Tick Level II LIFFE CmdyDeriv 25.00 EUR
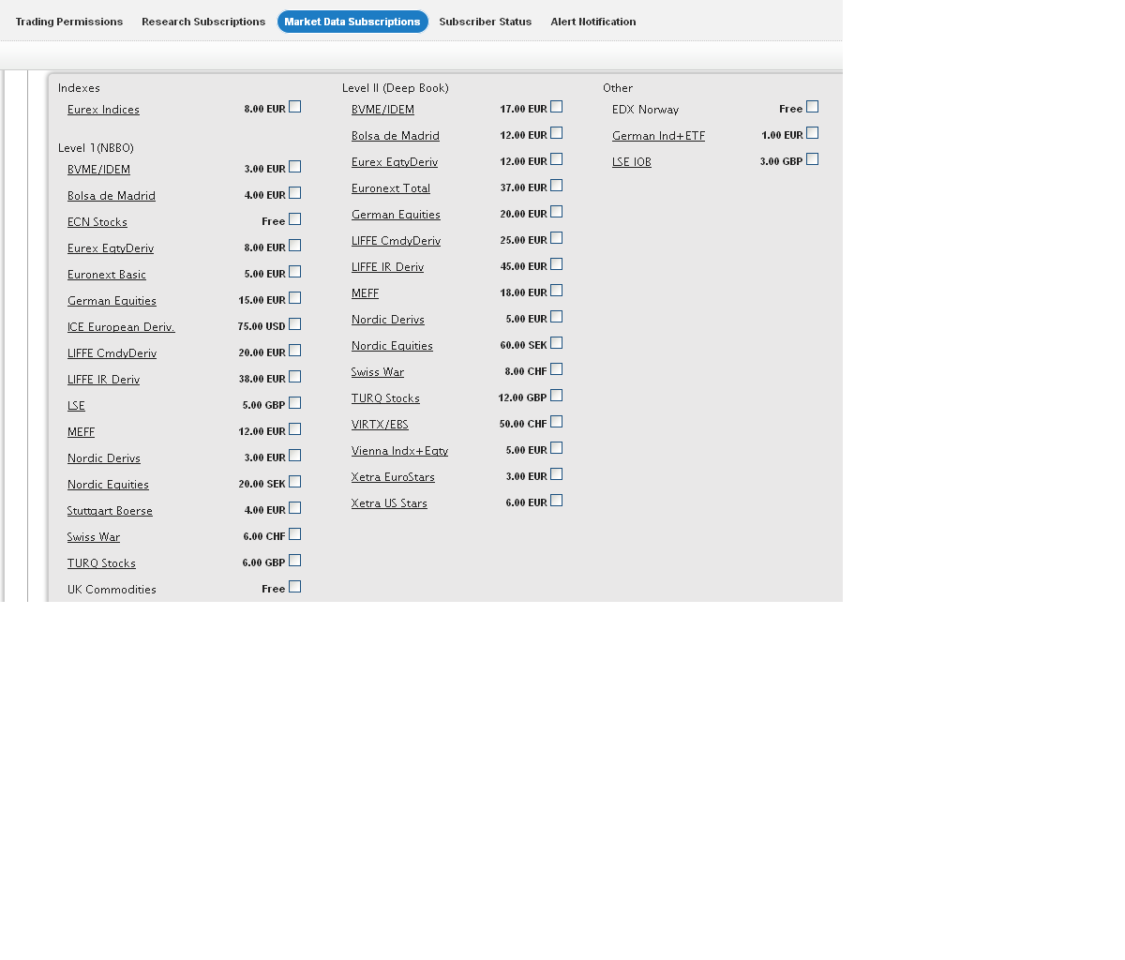Screen dimensions: 1125x960 tap(557, 238)
